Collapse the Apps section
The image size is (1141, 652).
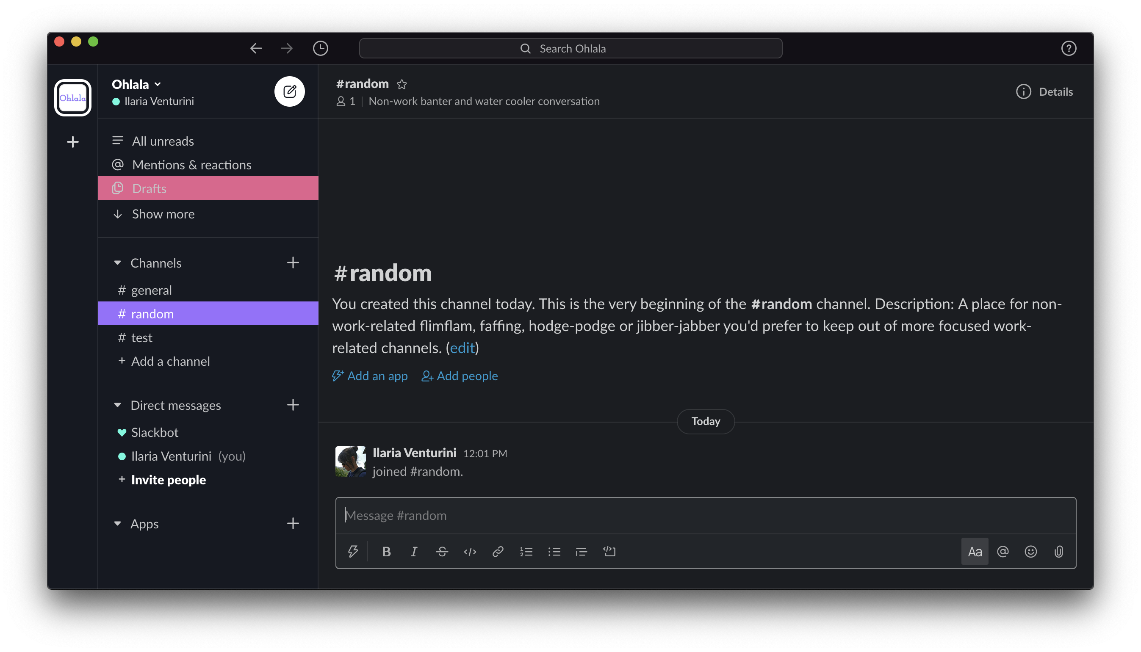tap(119, 523)
